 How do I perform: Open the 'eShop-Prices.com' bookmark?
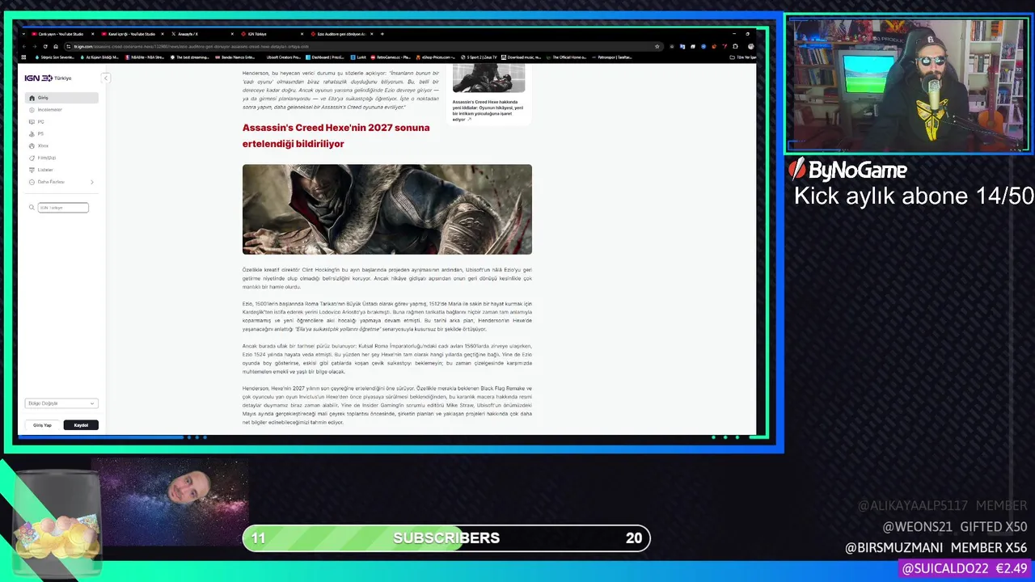click(x=436, y=57)
